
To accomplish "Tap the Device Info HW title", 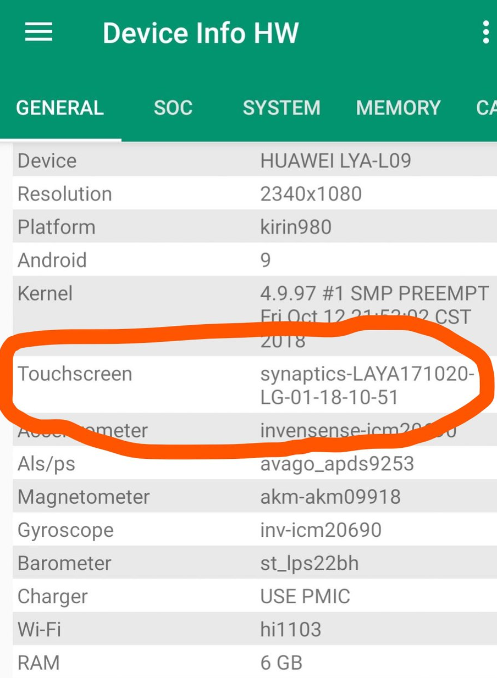I will point(201,33).
